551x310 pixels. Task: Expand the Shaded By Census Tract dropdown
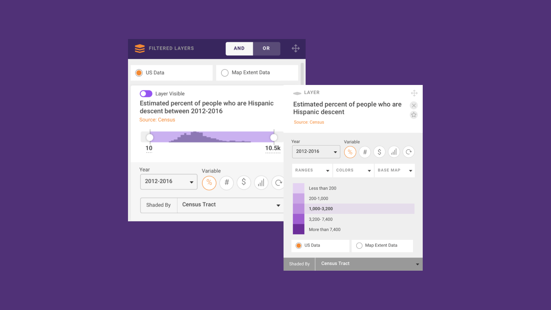pos(417,264)
